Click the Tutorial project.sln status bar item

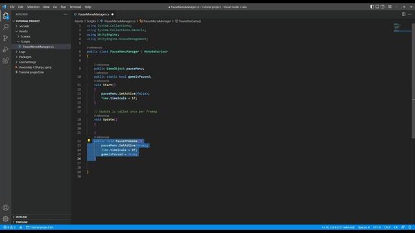[x=40, y=227]
